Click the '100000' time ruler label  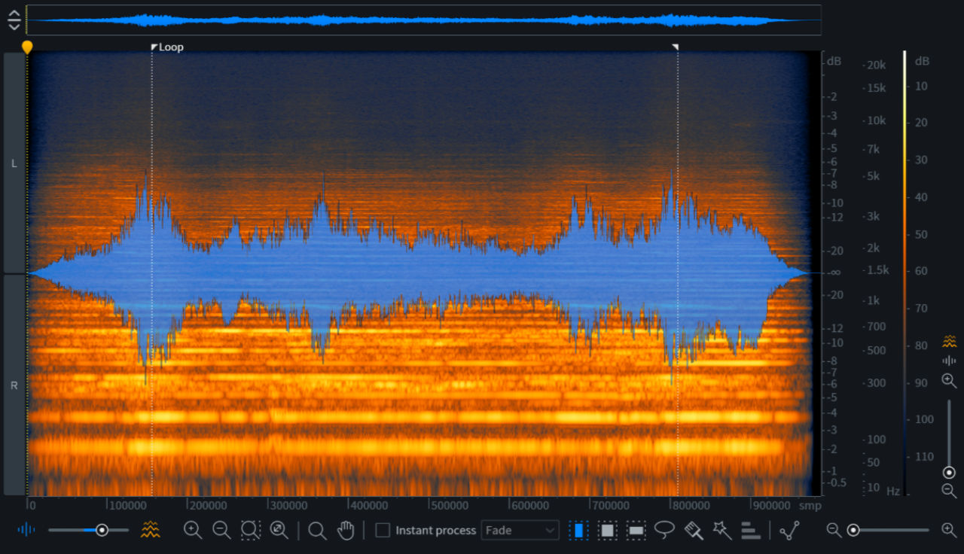pyautogui.click(x=128, y=505)
